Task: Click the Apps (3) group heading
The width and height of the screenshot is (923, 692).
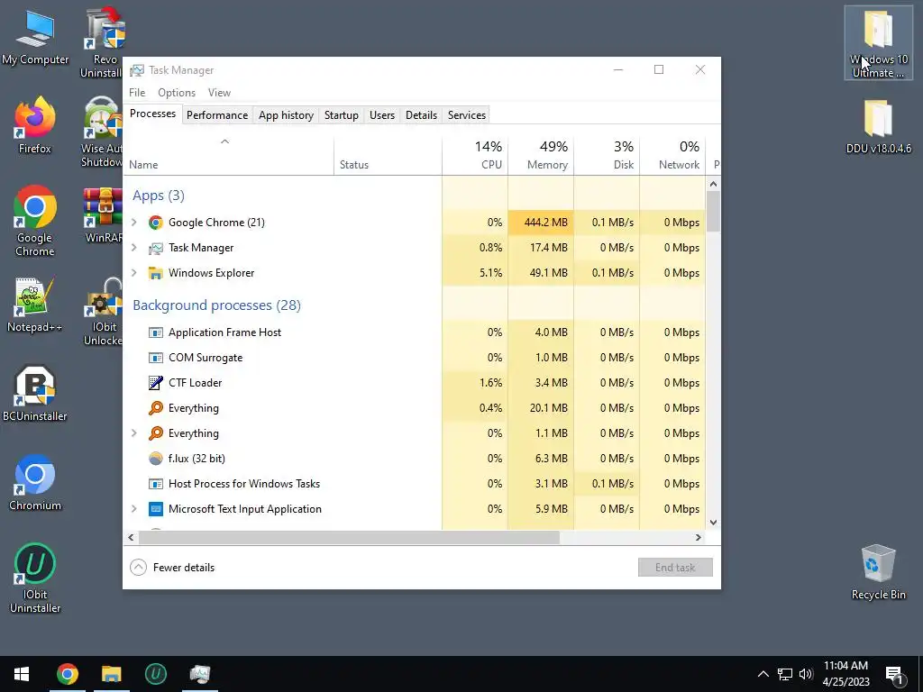Action: coord(159,196)
